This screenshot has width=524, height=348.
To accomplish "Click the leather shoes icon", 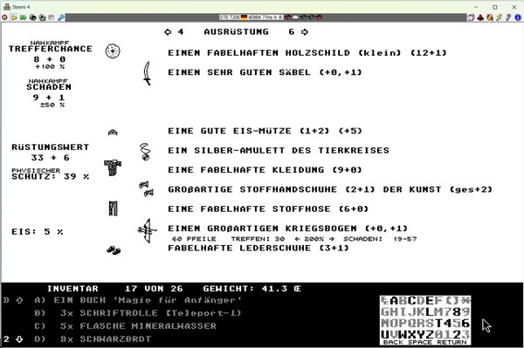I will pos(114,250).
